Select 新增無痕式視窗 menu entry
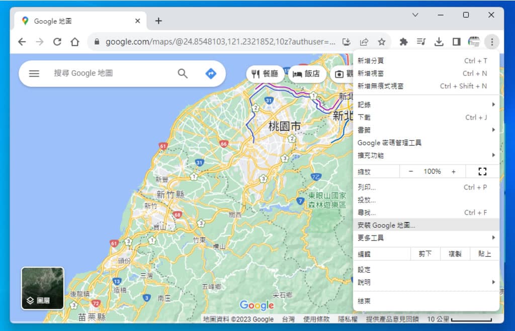This screenshot has width=515, height=331. pos(426,86)
